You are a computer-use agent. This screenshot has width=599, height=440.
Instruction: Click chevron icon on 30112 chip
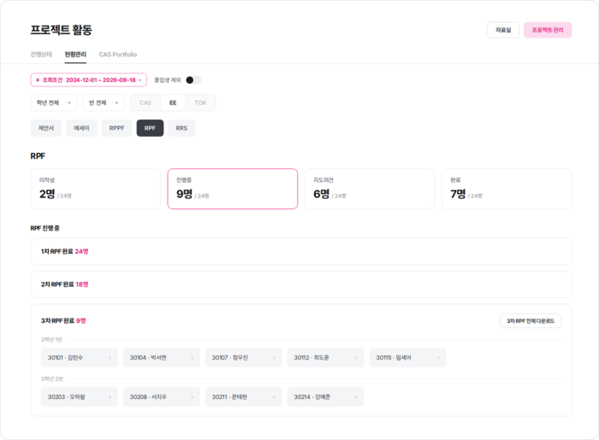click(x=357, y=358)
